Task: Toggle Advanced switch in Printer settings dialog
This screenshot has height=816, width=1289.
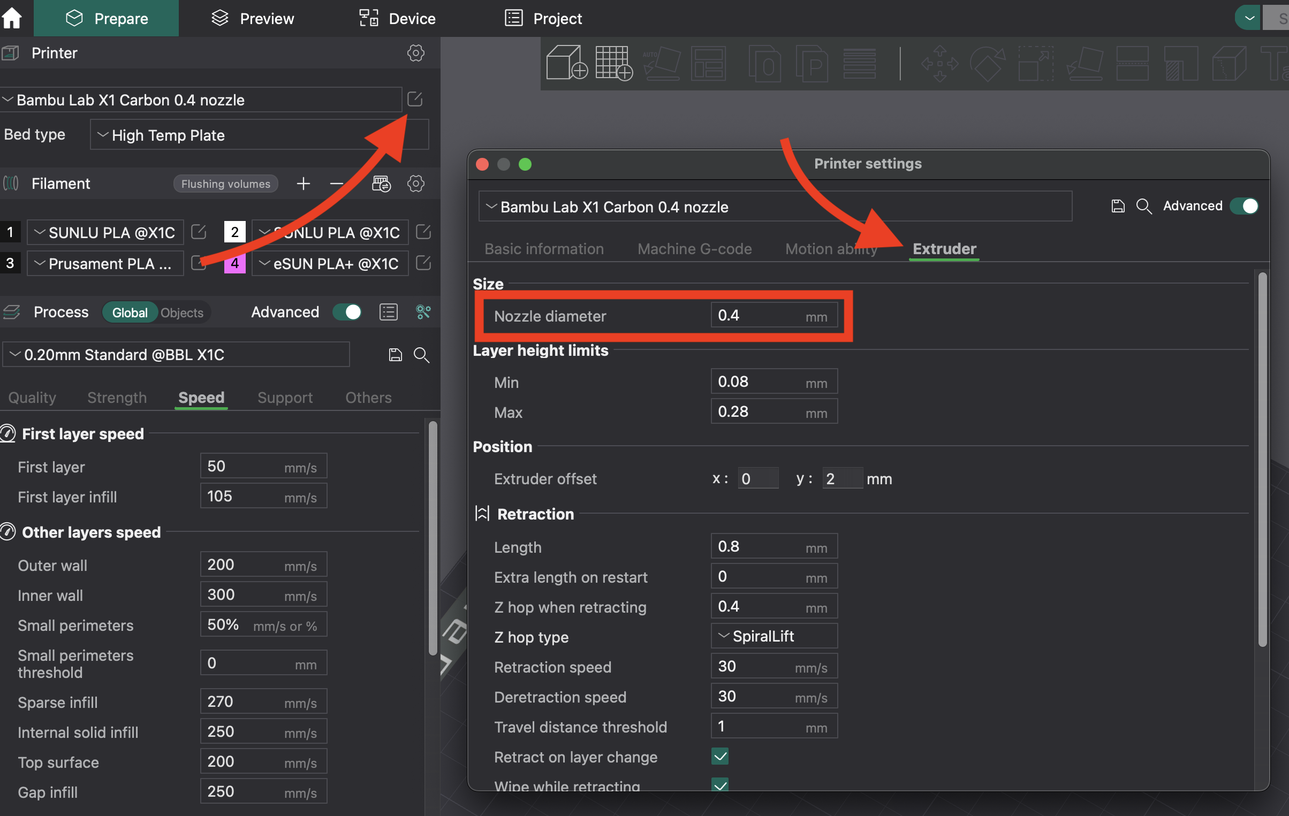Action: point(1243,207)
